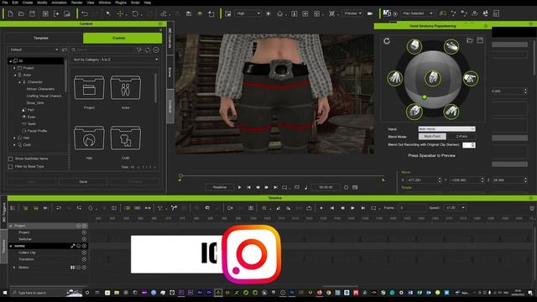Image resolution: width=537 pixels, height=302 pixels.
Task: Click the Save Project disk icon
Action: pyautogui.click(x=32, y=13)
